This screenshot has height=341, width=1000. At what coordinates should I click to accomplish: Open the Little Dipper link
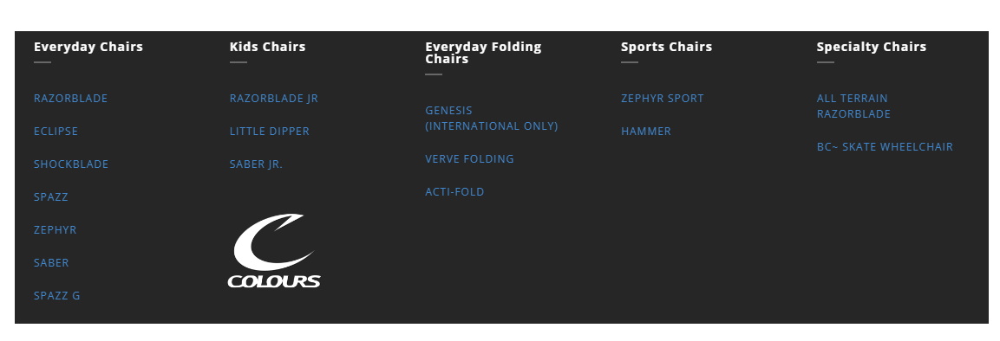[x=269, y=132]
